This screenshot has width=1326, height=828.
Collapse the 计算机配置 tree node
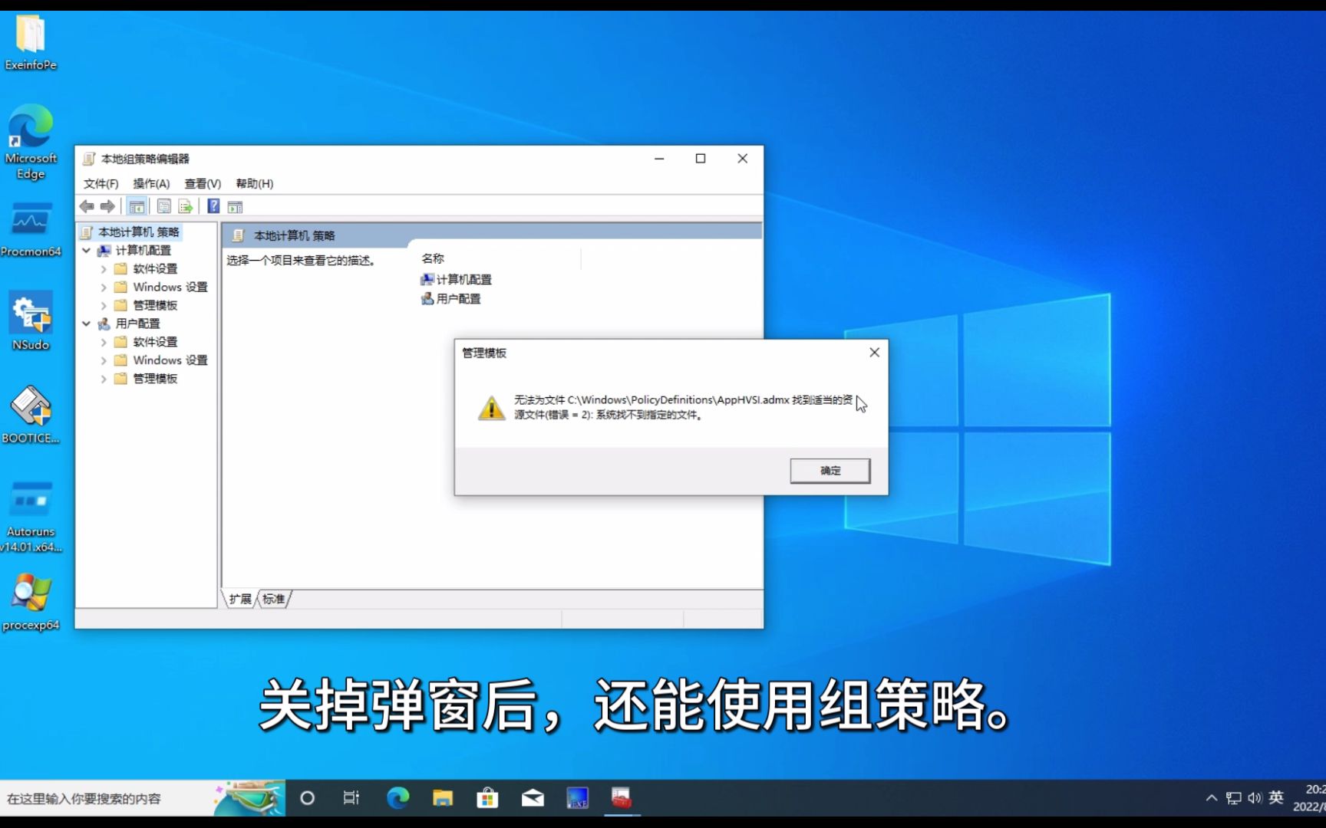click(x=87, y=250)
